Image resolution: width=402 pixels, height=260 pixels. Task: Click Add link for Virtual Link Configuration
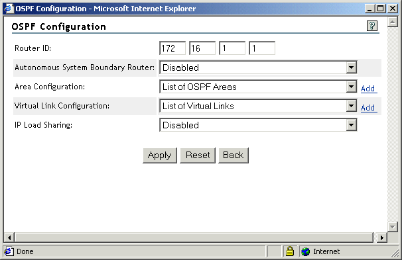click(368, 108)
